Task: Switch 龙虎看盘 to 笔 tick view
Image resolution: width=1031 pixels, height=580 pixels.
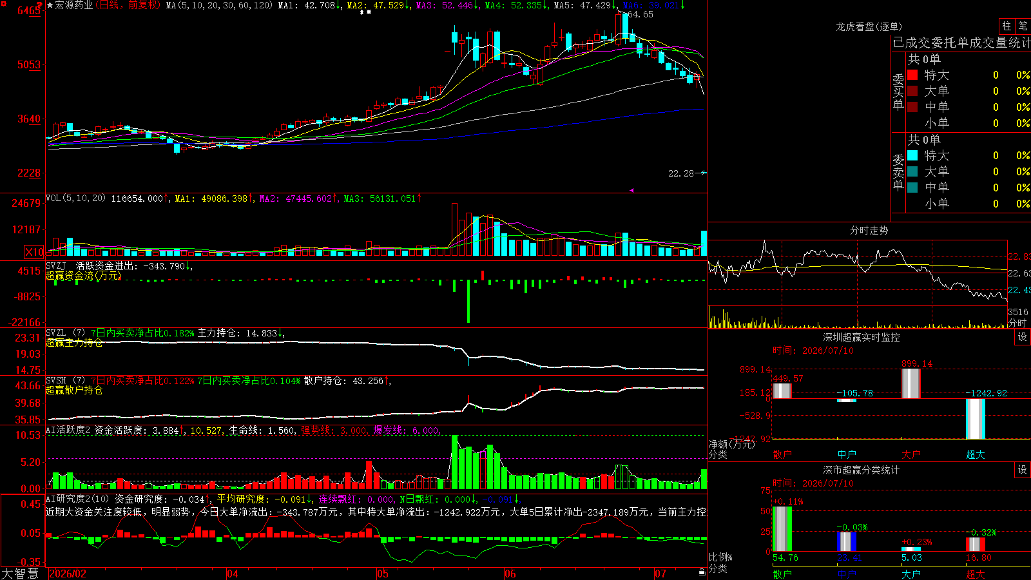Action: pyautogui.click(x=1023, y=26)
